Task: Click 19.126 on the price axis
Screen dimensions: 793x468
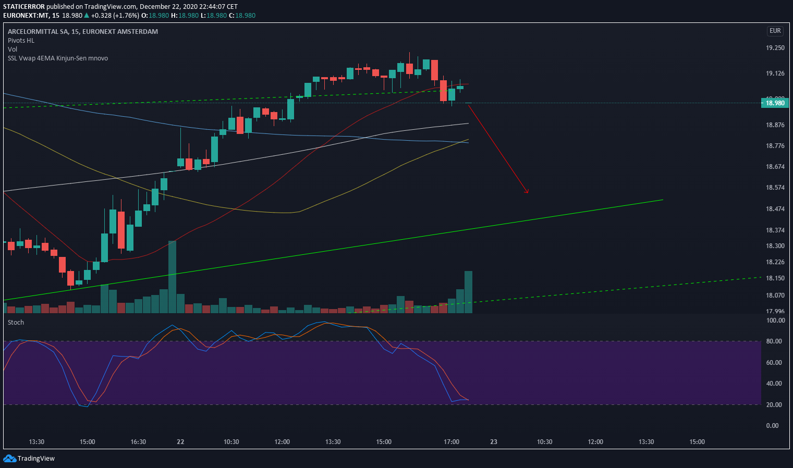Action: [x=775, y=73]
